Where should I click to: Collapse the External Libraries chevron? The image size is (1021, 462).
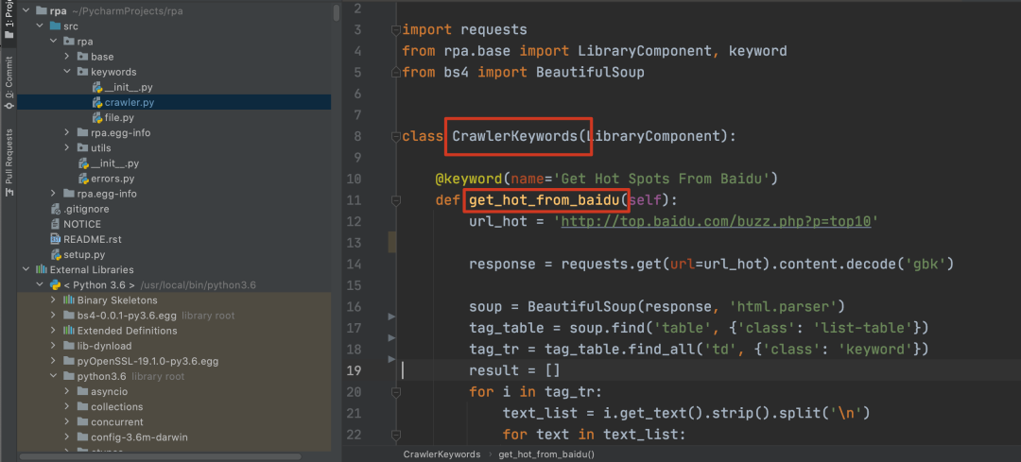pyautogui.click(x=26, y=269)
